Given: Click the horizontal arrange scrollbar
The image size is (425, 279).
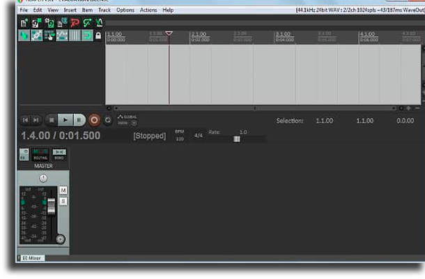Looking at the screenshot, I should coord(255,108).
